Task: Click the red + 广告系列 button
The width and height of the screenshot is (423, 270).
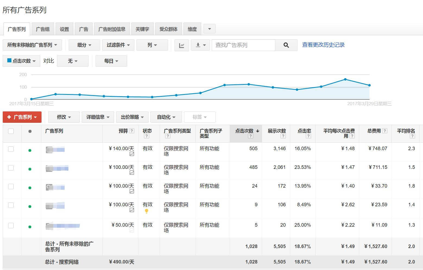Action: click(x=22, y=117)
